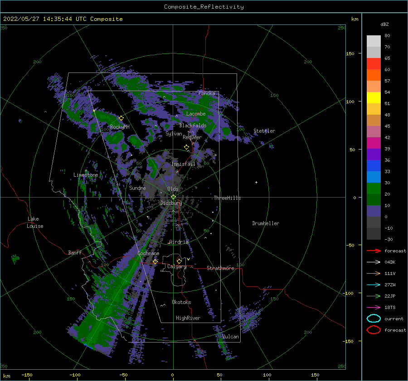The height and width of the screenshot is (381, 408).
Task: Click the Sundre label
Action: (x=137, y=188)
